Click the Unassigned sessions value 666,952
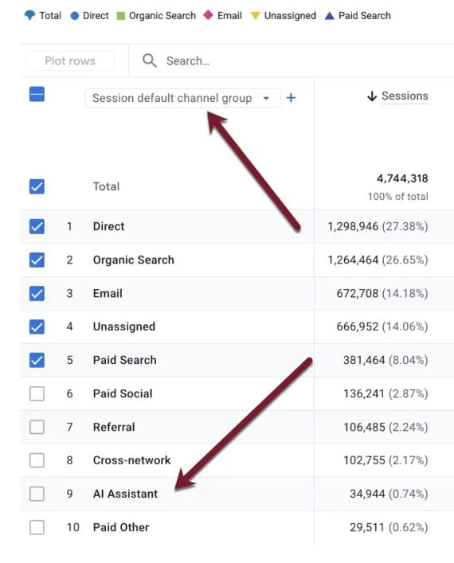 coord(358,326)
